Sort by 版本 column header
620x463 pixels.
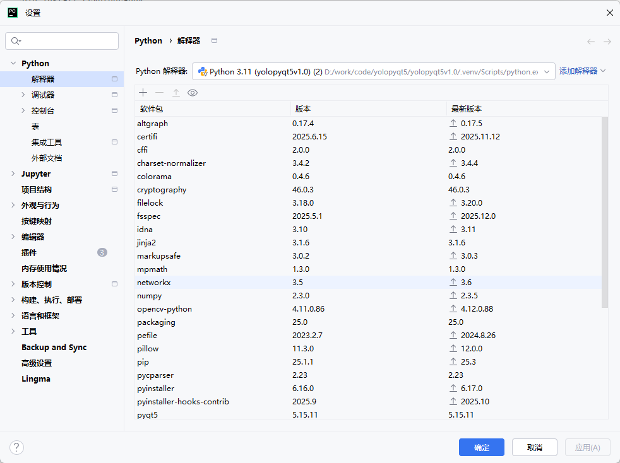click(x=369, y=108)
